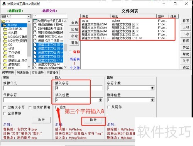Click the app icon in title bar
The image size is (193, 146).
(4, 3)
